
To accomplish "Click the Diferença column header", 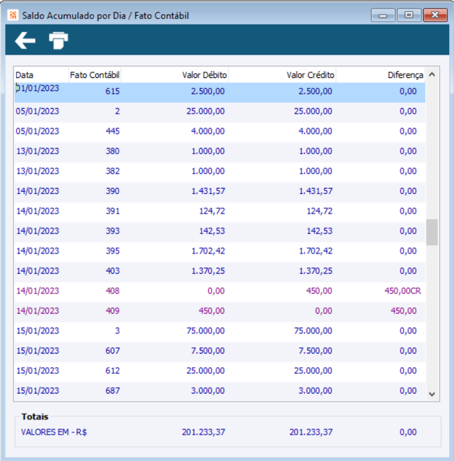I will coord(380,75).
